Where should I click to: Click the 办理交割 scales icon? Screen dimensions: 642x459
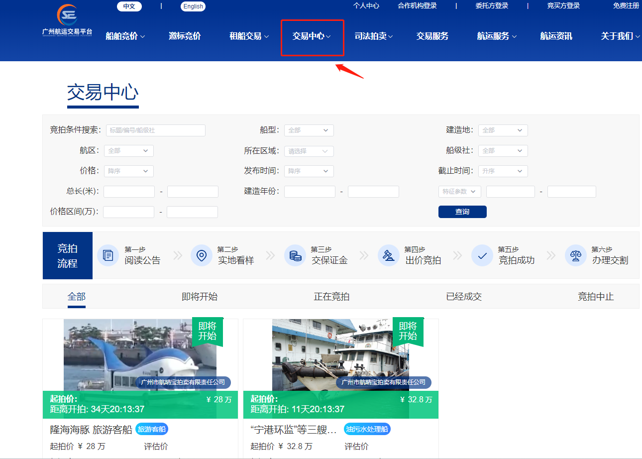(x=576, y=255)
